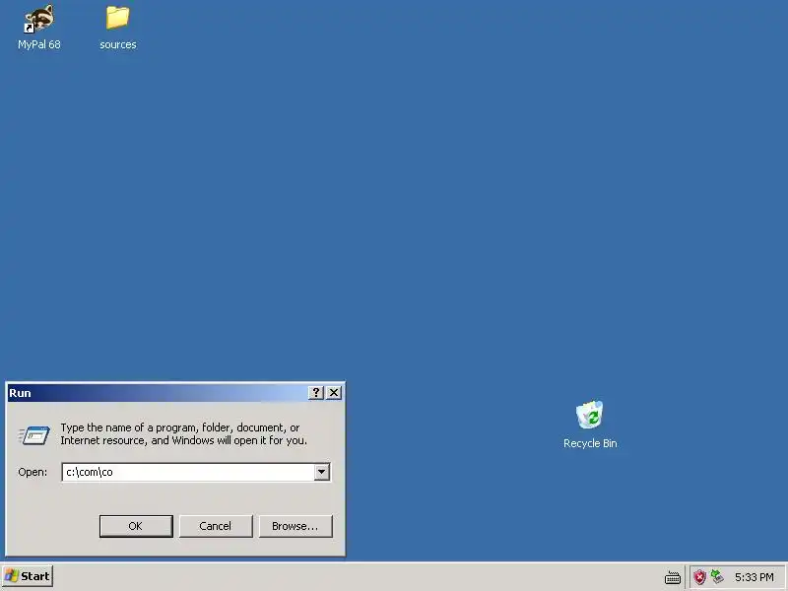788x591 pixels.
Task: Close the Run dialog
Action: point(334,392)
